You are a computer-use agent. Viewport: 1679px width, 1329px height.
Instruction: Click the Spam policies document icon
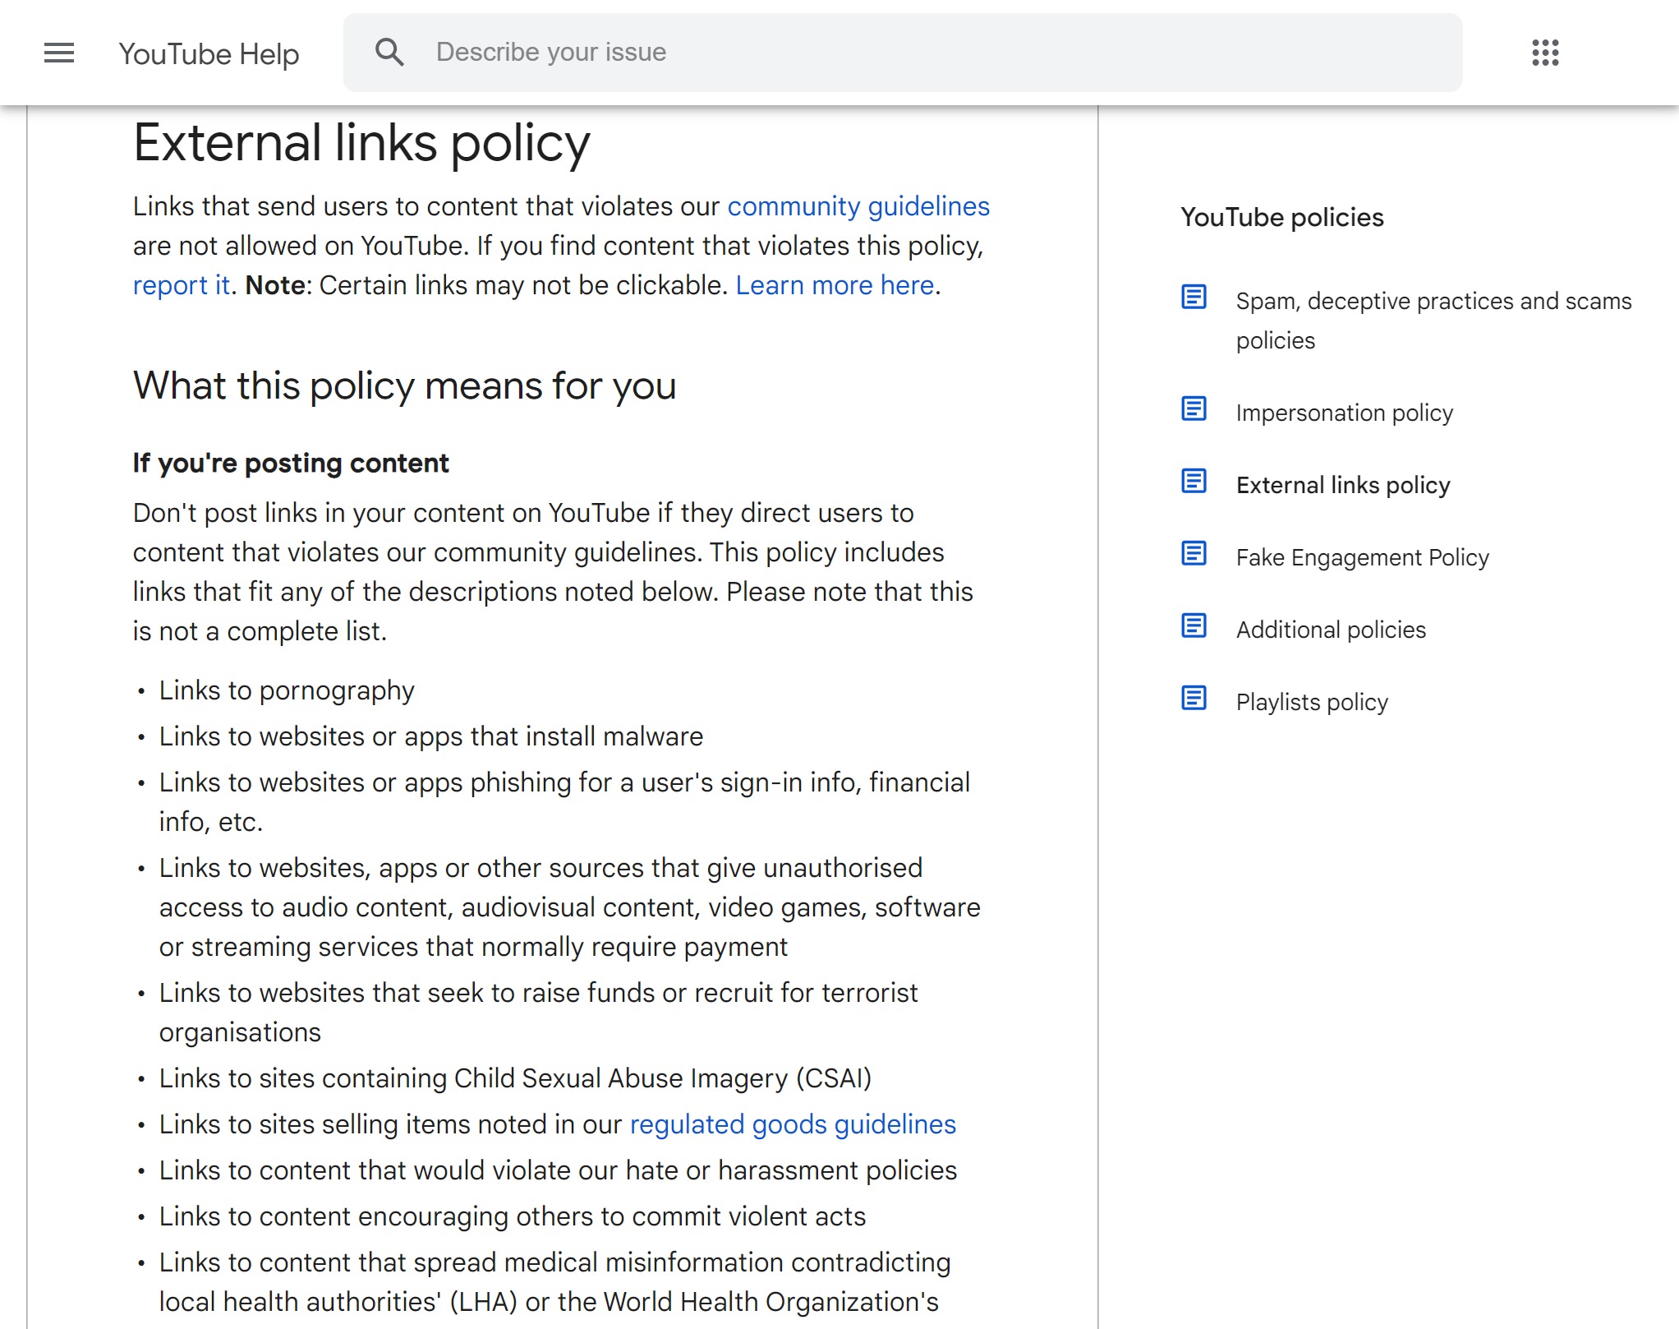[1194, 300]
